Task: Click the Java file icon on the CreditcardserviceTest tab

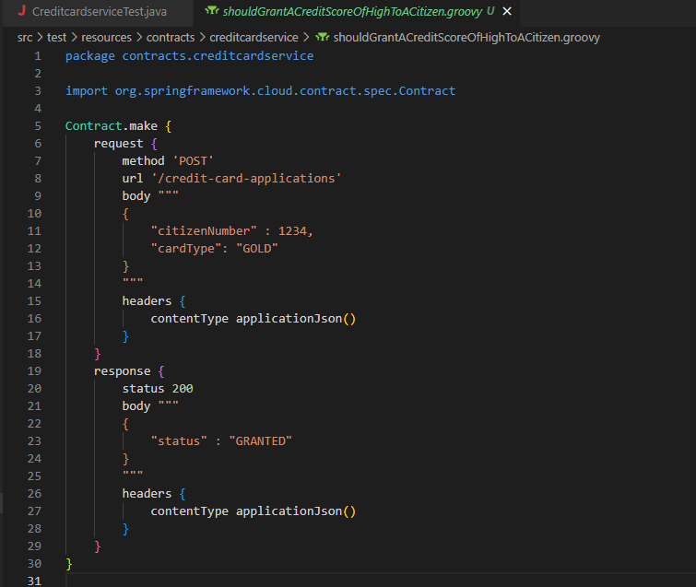Action: [21, 11]
